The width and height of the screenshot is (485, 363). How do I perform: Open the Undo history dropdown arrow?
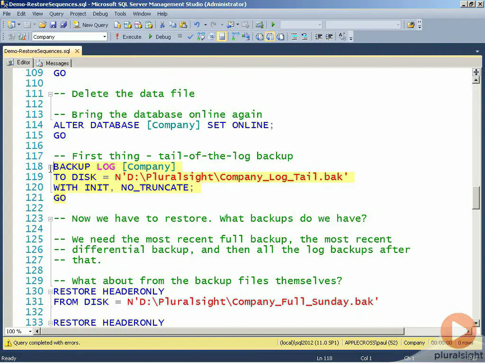[x=206, y=25]
